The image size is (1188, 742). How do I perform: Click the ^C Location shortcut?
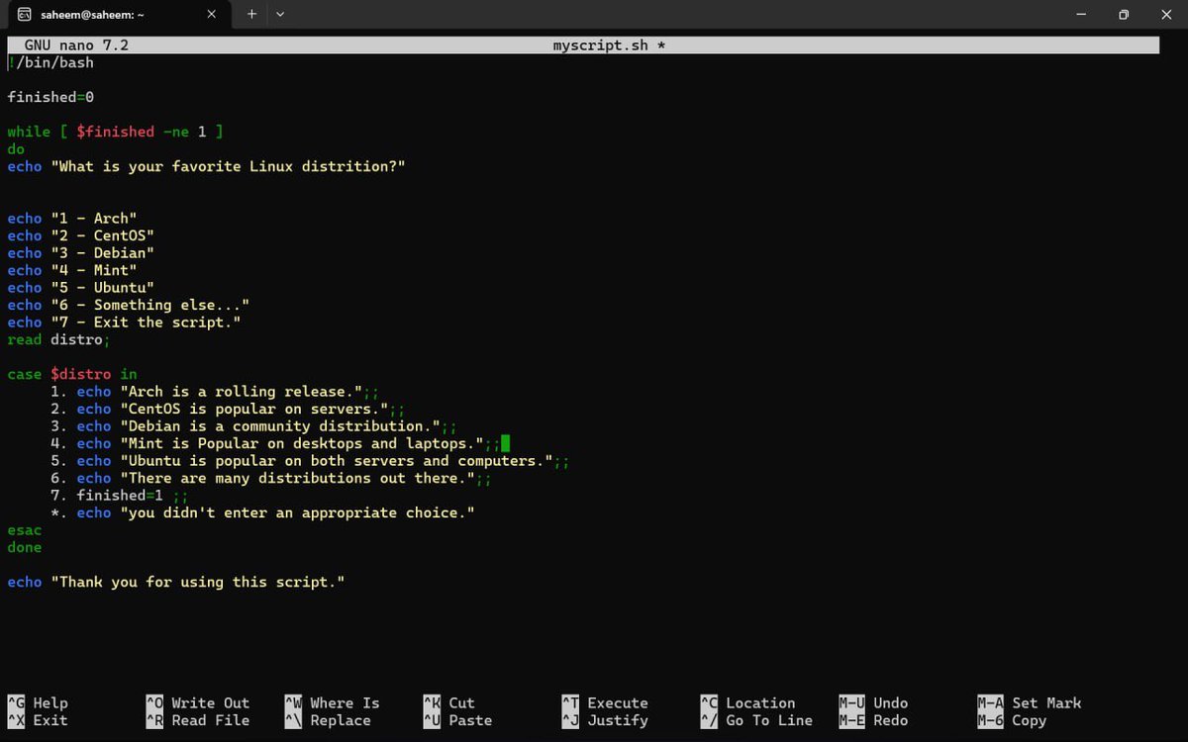[x=747, y=703]
